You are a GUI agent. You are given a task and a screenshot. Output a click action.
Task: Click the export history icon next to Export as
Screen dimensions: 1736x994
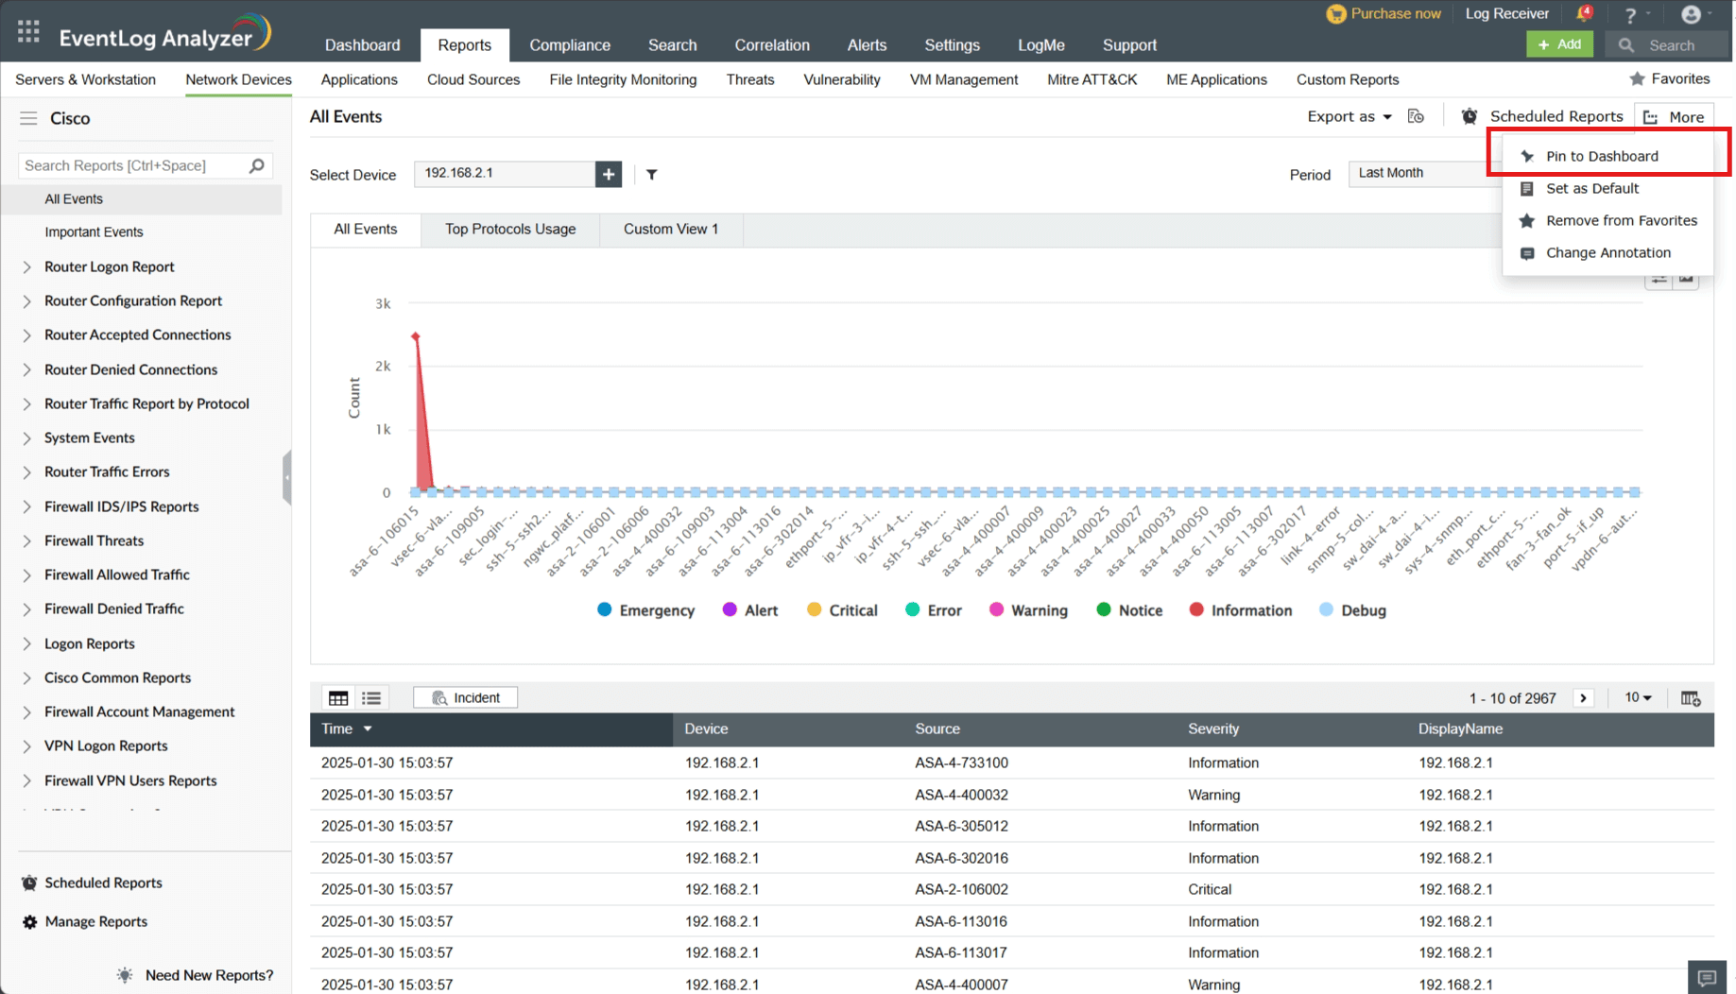[x=1416, y=116]
